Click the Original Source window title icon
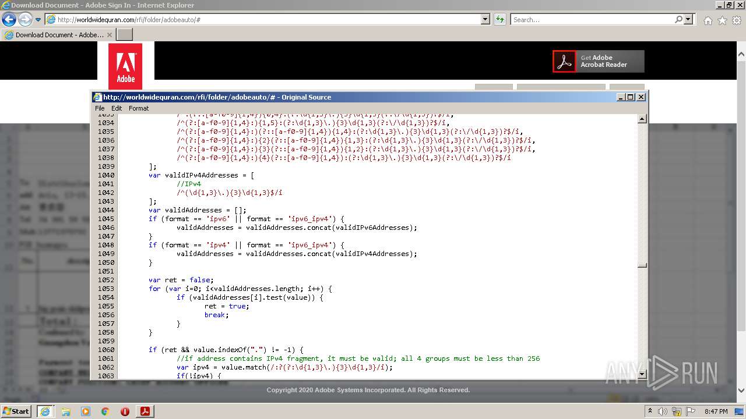Image resolution: width=746 pixels, height=419 pixels. point(97,97)
